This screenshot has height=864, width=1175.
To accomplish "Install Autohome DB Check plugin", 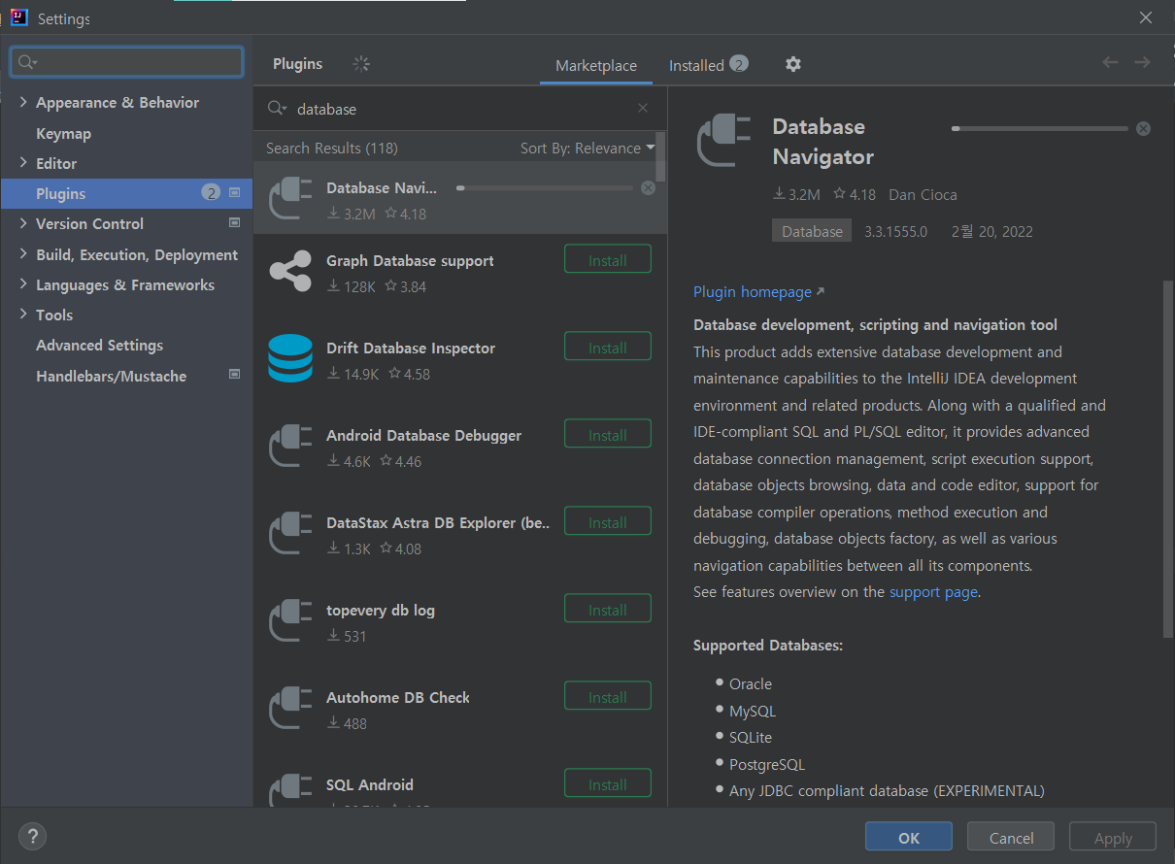I will pos(608,697).
